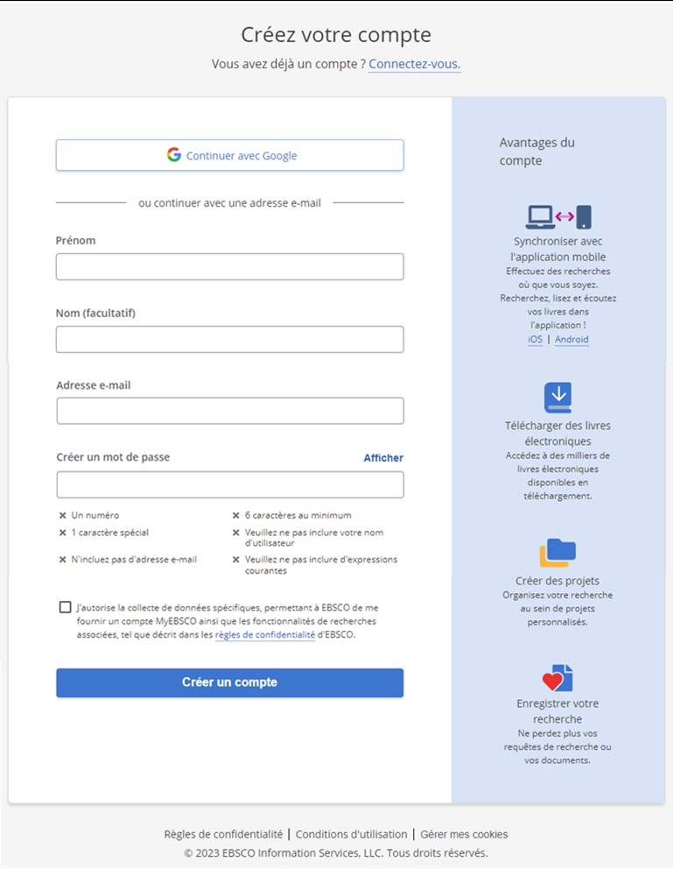The image size is (673, 869).
Task: Click the mobile sync devices icon
Action: (558, 216)
